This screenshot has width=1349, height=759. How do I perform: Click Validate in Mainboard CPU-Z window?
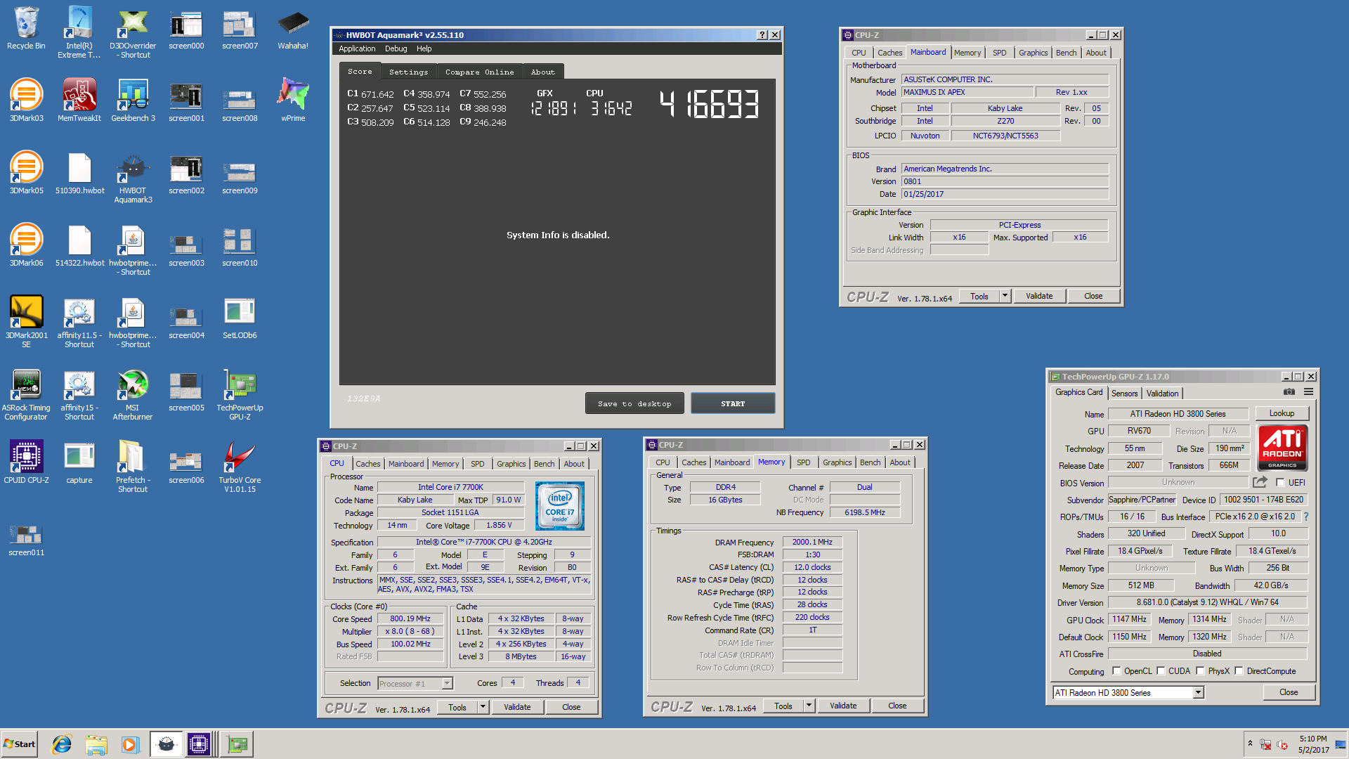(x=1039, y=296)
